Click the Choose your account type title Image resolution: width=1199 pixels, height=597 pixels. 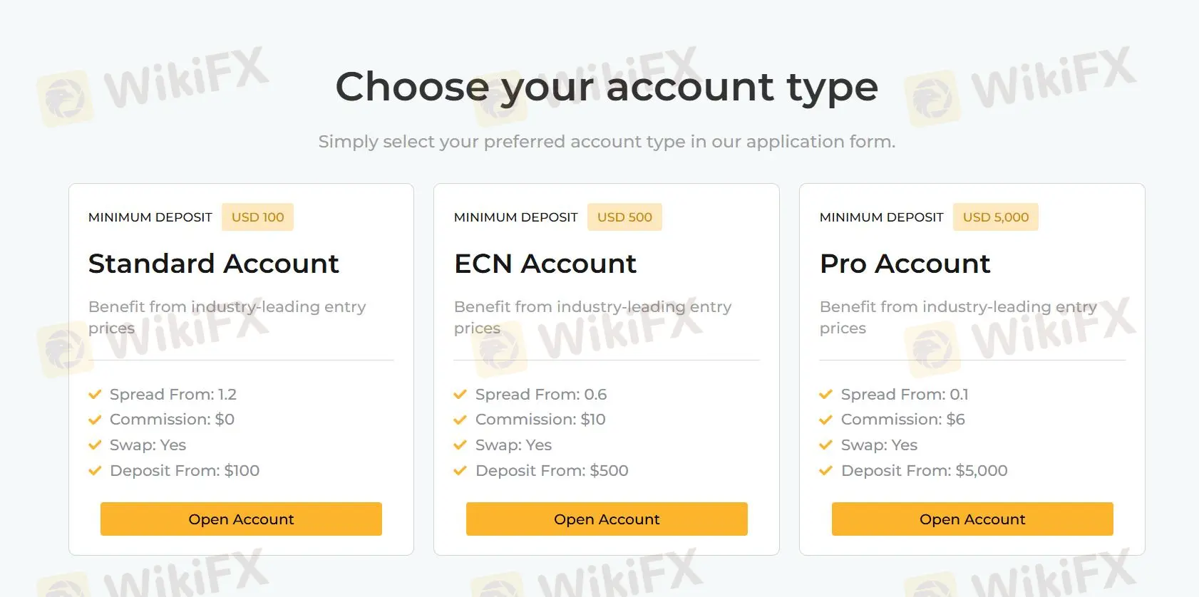[607, 87]
